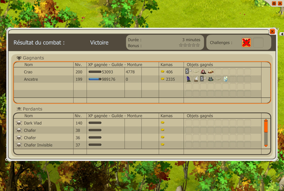Click Ancetre's level value 199
Image resolution: width=284 pixels, height=191 pixels.
click(79, 79)
